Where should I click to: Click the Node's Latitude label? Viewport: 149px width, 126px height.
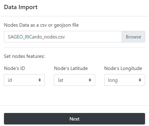[71, 68]
